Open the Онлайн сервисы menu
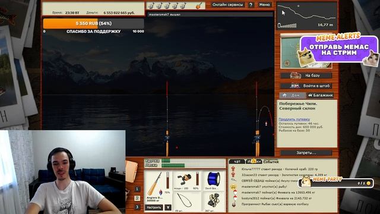 [227, 5]
